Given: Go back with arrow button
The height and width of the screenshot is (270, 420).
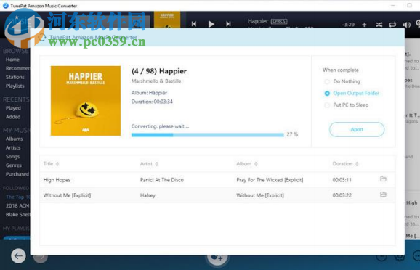Looking at the screenshot, I should coord(18,256).
